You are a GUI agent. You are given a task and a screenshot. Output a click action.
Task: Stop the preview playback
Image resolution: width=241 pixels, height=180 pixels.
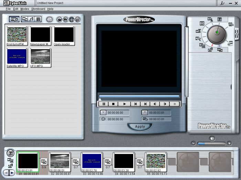click(x=114, y=104)
